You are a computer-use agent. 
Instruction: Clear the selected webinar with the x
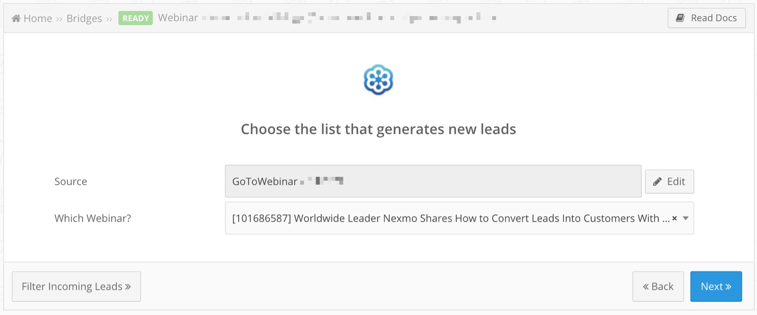click(674, 219)
